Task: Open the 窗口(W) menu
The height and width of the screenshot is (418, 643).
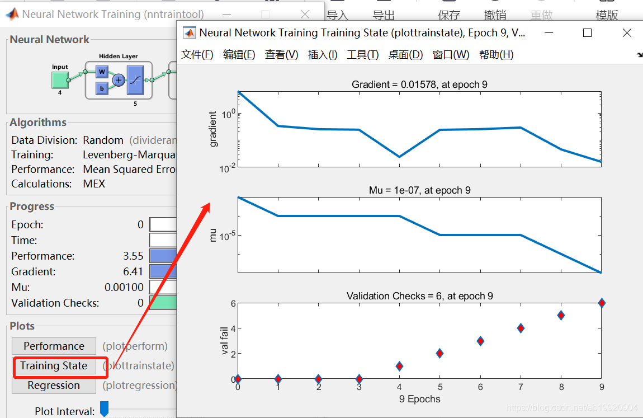Action: pos(451,54)
